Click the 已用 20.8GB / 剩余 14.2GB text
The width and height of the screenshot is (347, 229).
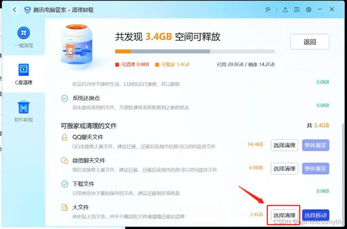[x=246, y=65]
